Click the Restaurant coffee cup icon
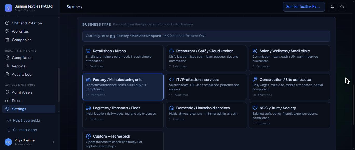This screenshot has width=355, height=150. [x=172, y=51]
